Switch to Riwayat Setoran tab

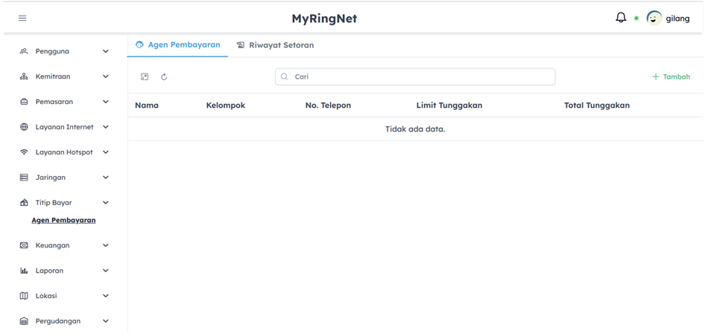pos(275,45)
